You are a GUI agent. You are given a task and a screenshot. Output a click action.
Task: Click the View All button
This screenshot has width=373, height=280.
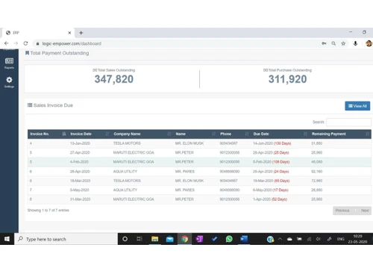tap(357, 106)
